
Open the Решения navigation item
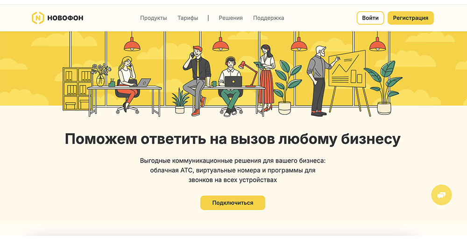click(x=231, y=18)
